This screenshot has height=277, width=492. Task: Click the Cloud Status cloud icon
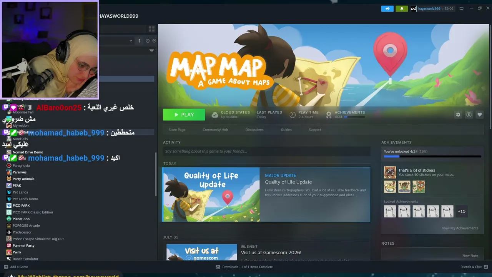[214, 115]
